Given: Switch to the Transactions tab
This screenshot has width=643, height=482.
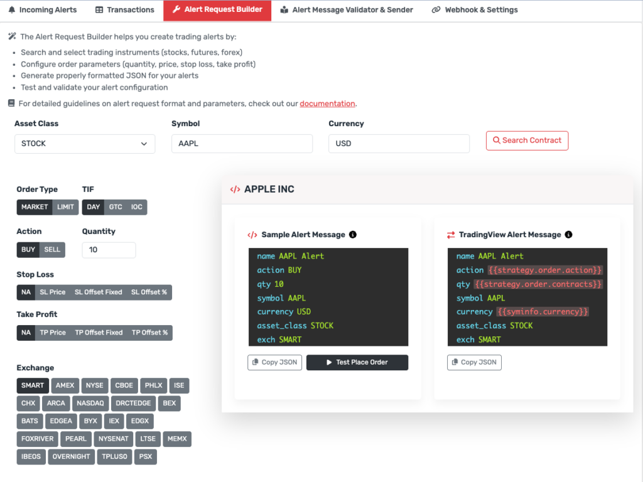Looking at the screenshot, I should (x=125, y=10).
